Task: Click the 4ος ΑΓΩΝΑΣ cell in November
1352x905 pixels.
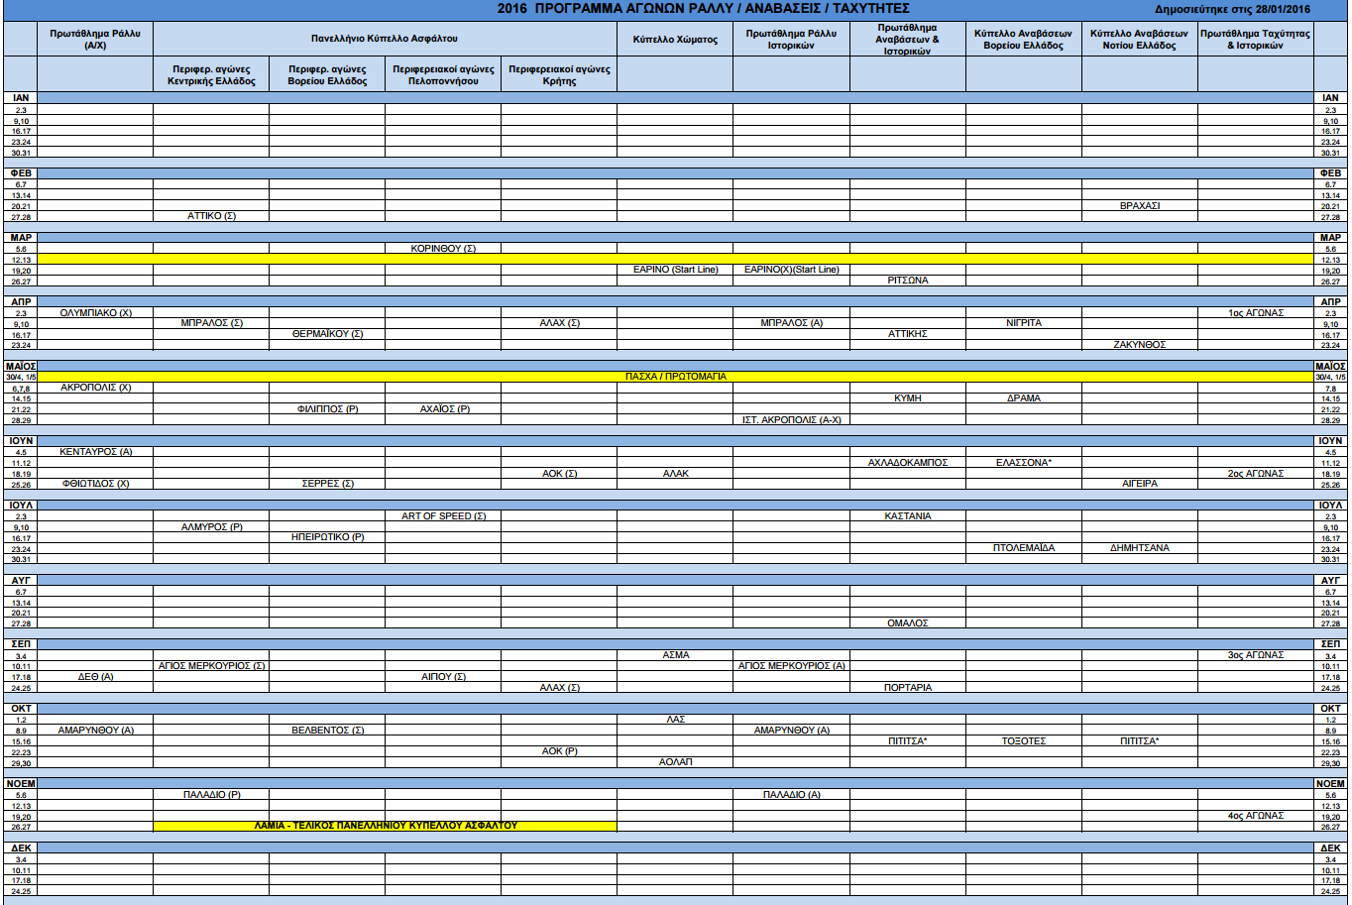Action: 1255,816
